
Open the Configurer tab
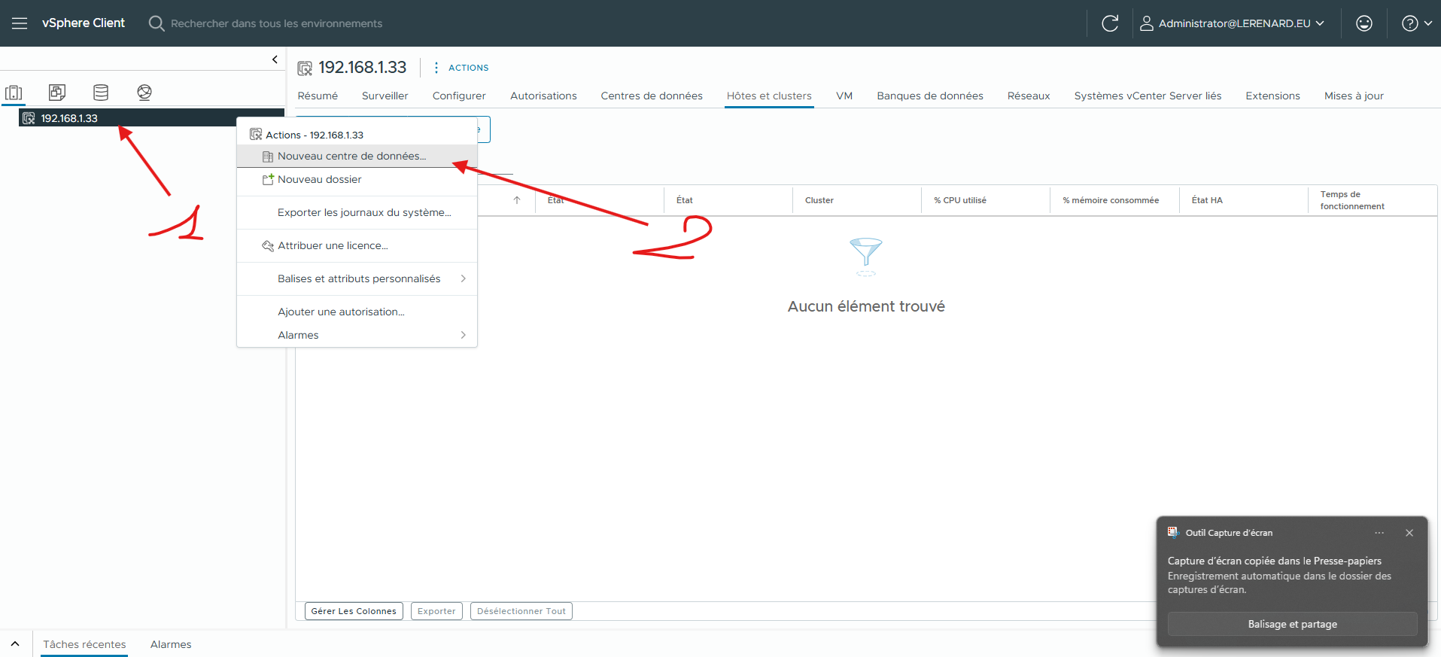[x=459, y=96]
